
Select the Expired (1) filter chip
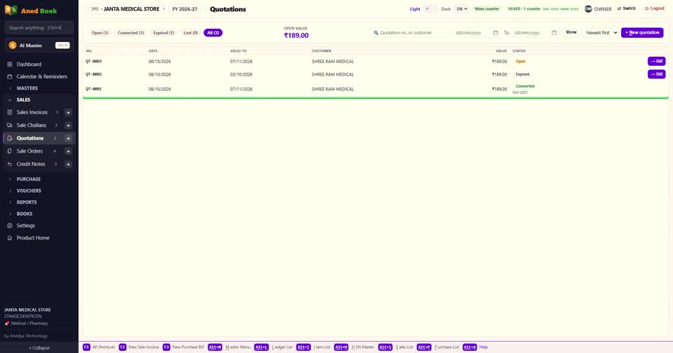[x=163, y=33]
